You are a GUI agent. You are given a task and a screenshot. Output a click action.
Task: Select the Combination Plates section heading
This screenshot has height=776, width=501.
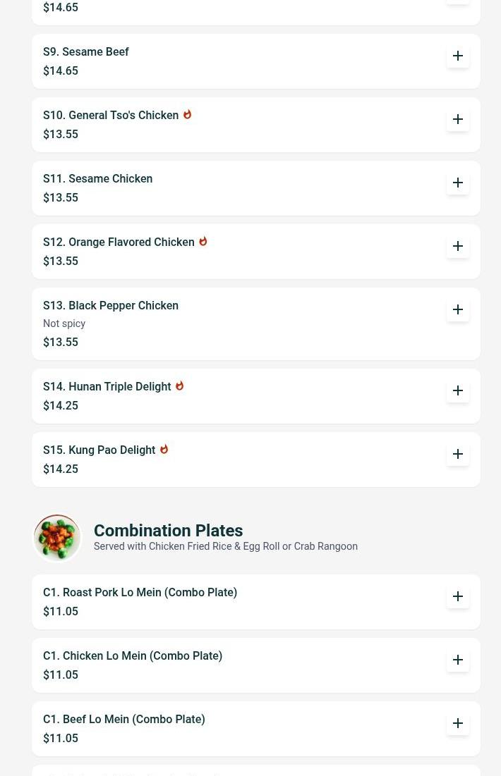point(168,531)
